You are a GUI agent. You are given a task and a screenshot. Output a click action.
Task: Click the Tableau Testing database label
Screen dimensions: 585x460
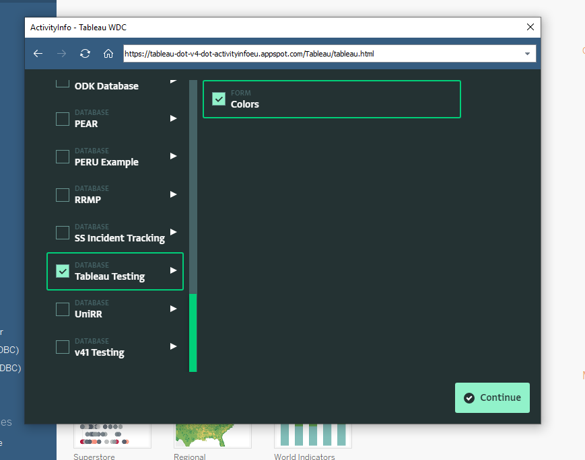click(110, 276)
